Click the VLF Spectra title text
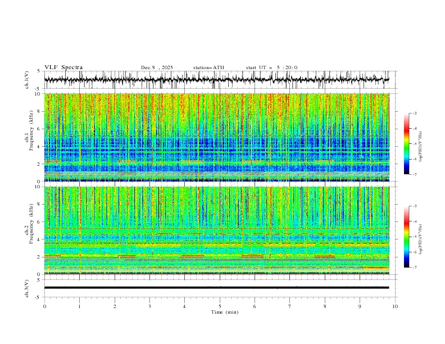The width and height of the screenshot is (445, 344). coord(63,67)
